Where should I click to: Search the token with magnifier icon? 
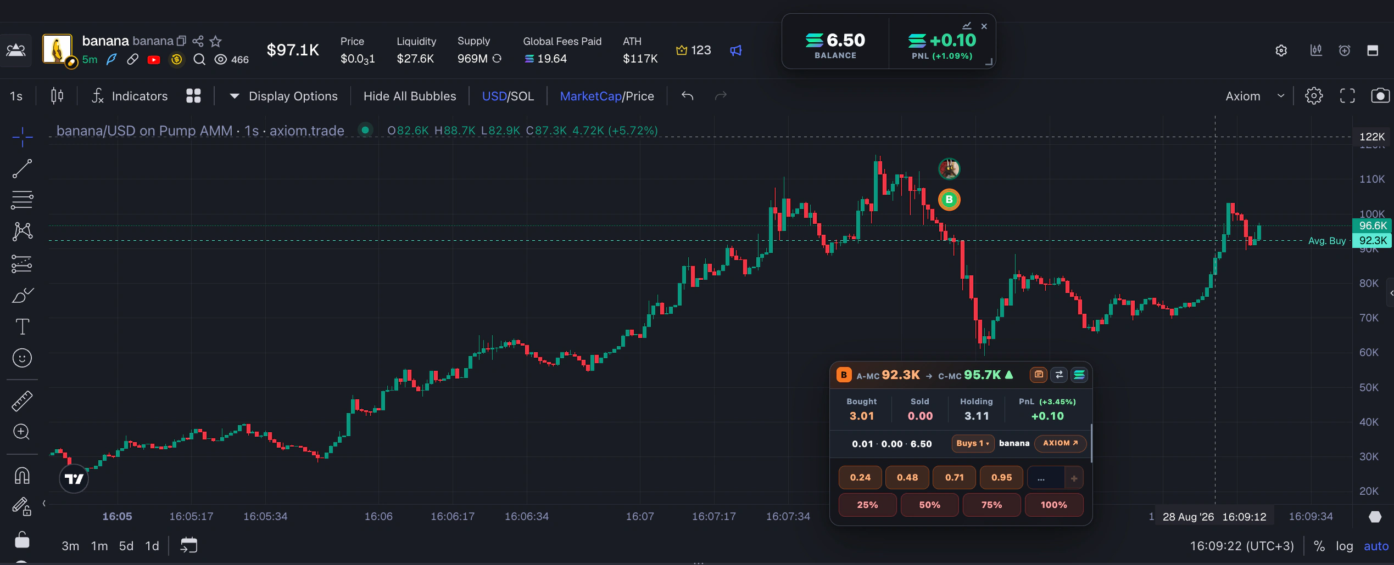199,59
